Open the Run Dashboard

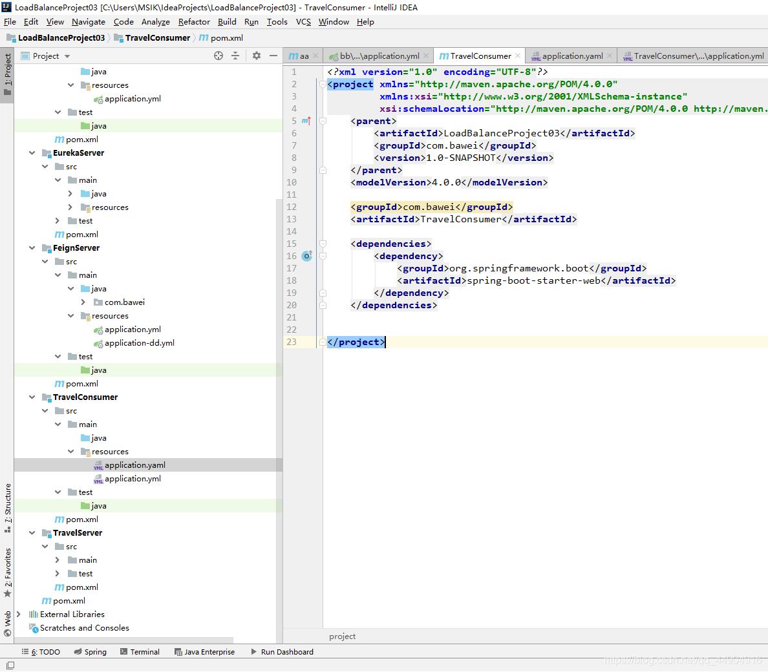[282, 651]
